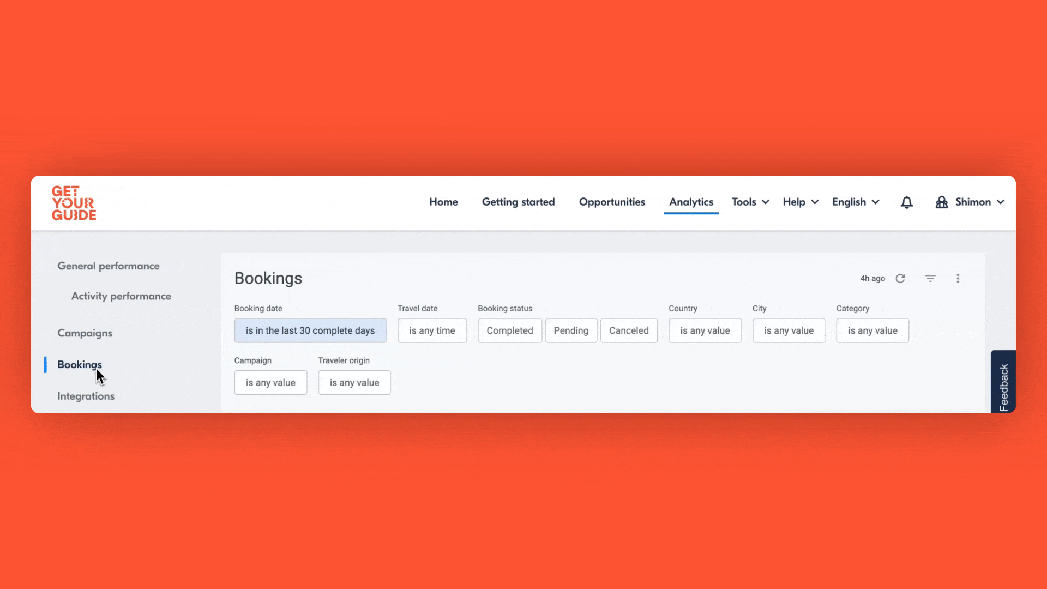Open General performance in sidebar
The height and width of the screenshot is (589, 1047).
tap(109, 266)
